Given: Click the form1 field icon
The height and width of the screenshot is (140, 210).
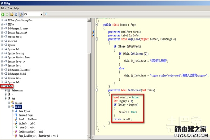Looking at the screenshot, I should coord(16,119).
